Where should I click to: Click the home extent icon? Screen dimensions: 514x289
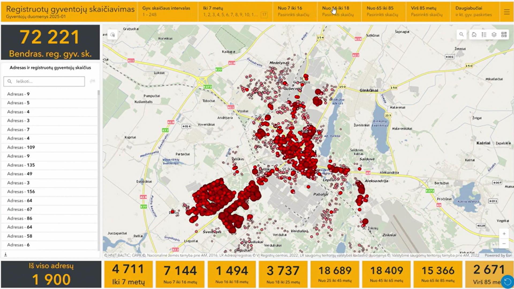click(x=474, y=35)
